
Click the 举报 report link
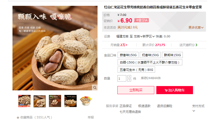[x=91, y=117]
